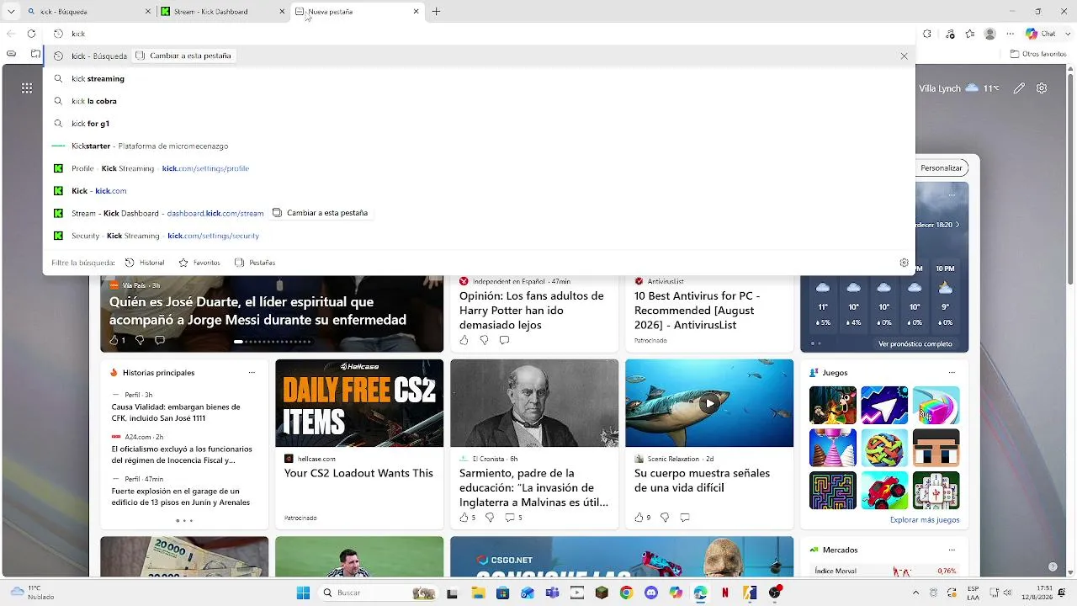Filter search by Favoritos
The image size is (1077, 606).
(x=199, y=263)
